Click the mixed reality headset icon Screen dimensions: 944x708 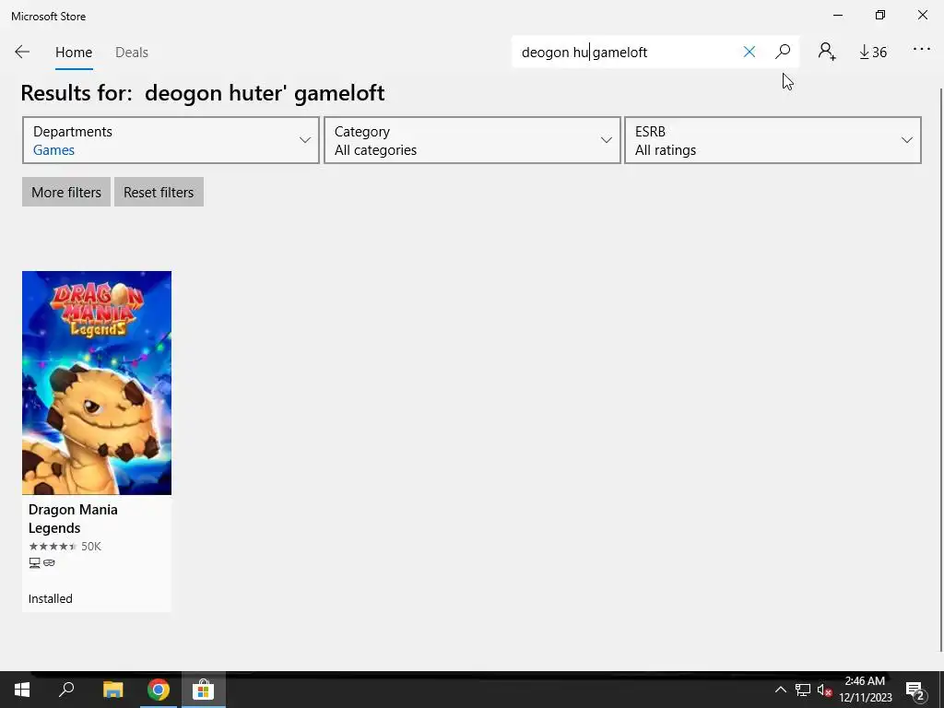pyautogui.click(x=50, y=563)
